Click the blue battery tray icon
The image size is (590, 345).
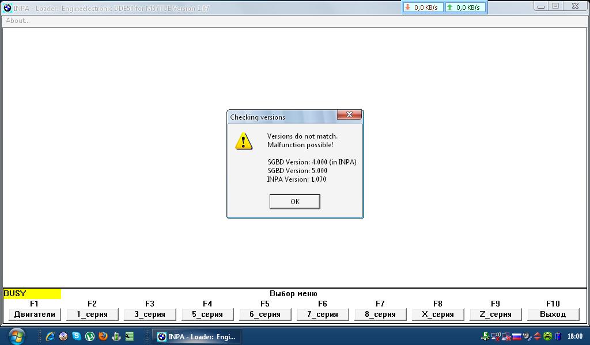(x=558, y=336)
